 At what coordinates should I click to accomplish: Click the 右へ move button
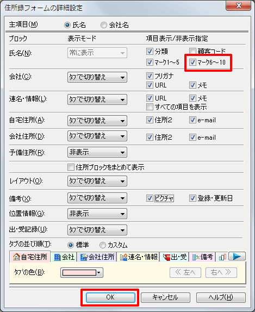tap(221, 272)
